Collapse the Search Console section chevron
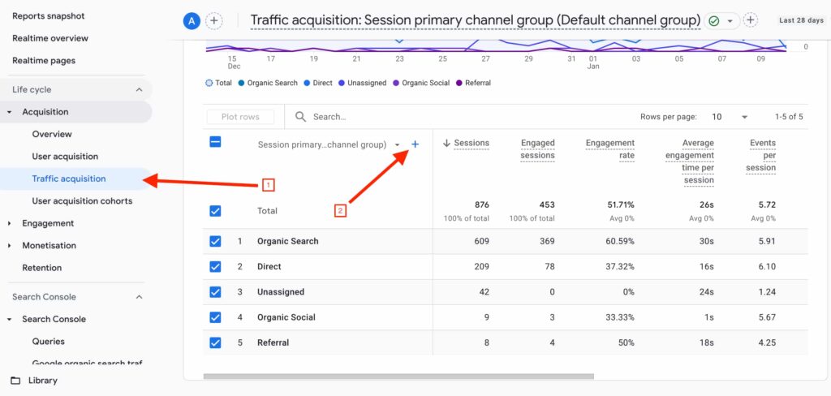831x396 pixels. point(139,297)
